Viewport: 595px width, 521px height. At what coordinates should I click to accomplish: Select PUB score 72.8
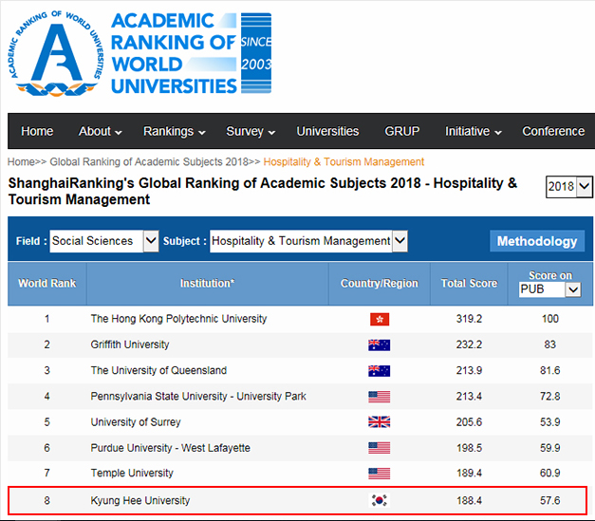[549, 397]
